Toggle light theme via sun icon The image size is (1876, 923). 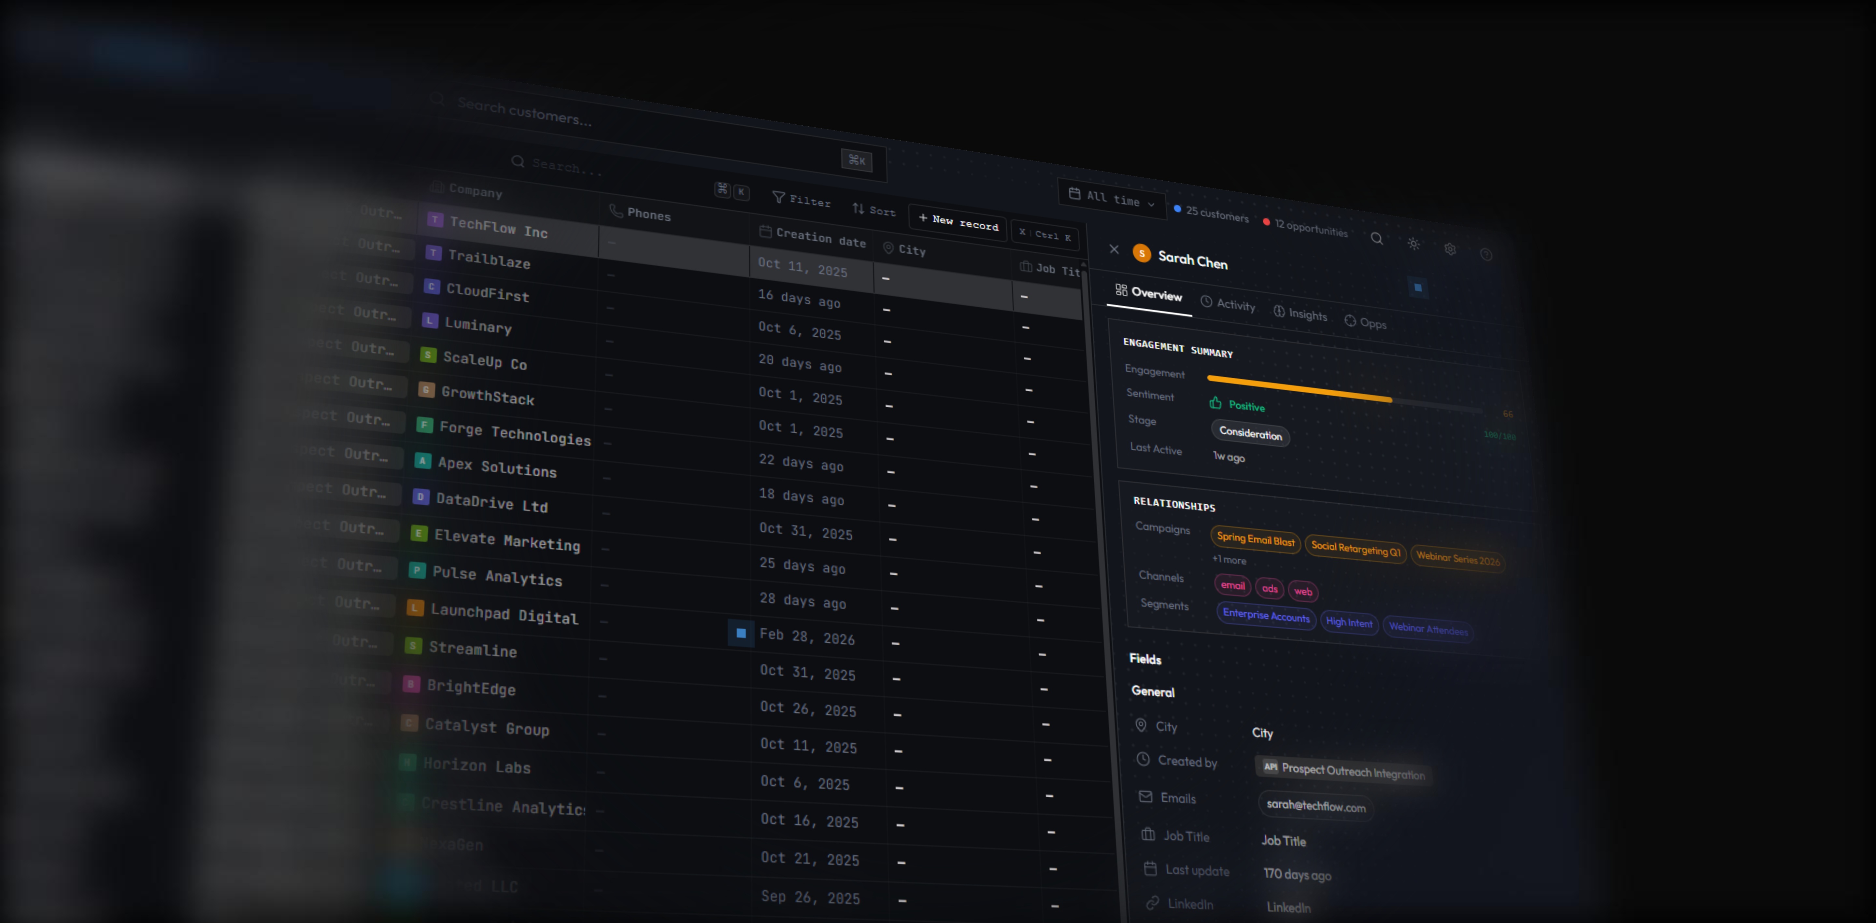[1414, 244]
